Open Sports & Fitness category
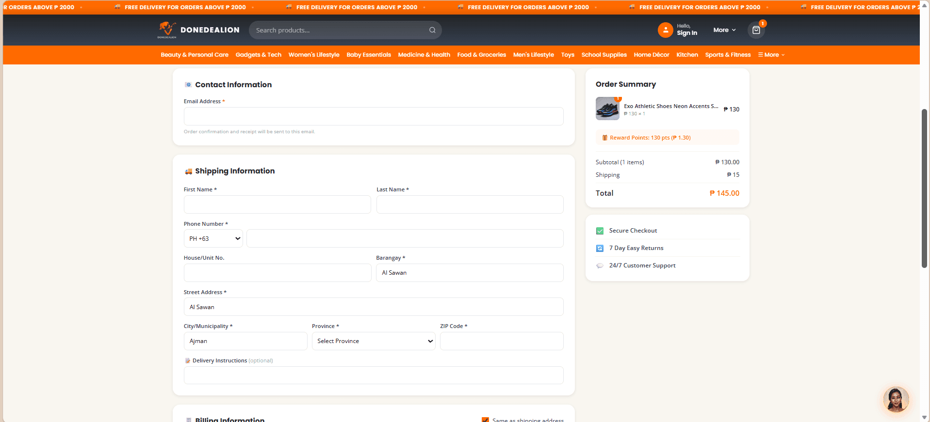The image size is (930, 422). click(x=728, y=55)
